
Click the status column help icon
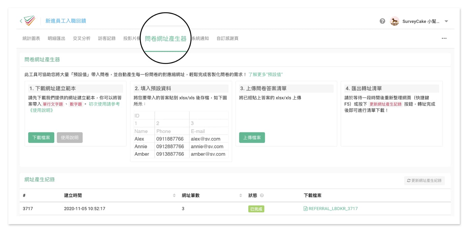tap(262, 196)
